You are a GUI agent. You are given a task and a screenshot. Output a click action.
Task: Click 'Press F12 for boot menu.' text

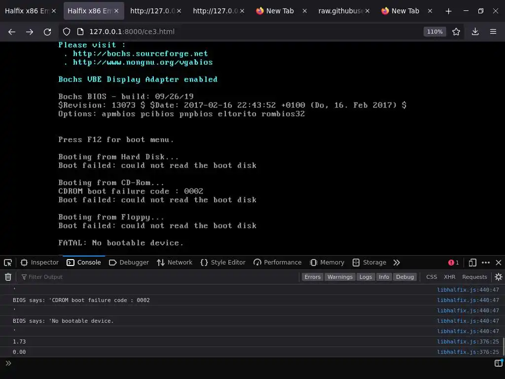pos(116,140)
